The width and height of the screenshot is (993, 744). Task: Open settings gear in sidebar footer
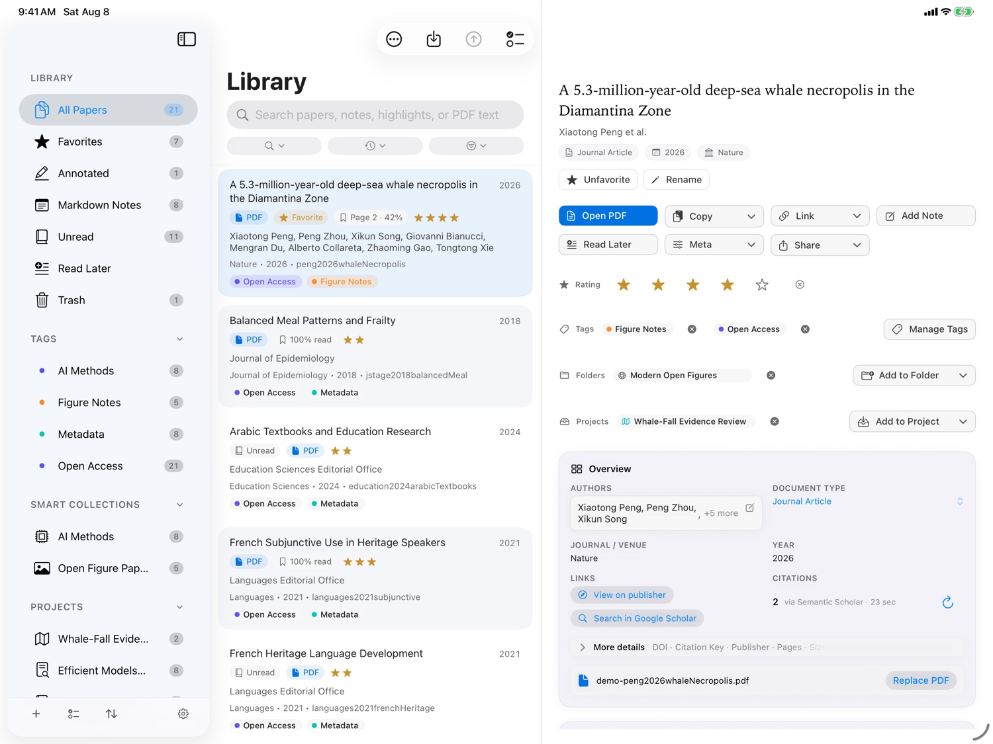click(x=183, y=714)
